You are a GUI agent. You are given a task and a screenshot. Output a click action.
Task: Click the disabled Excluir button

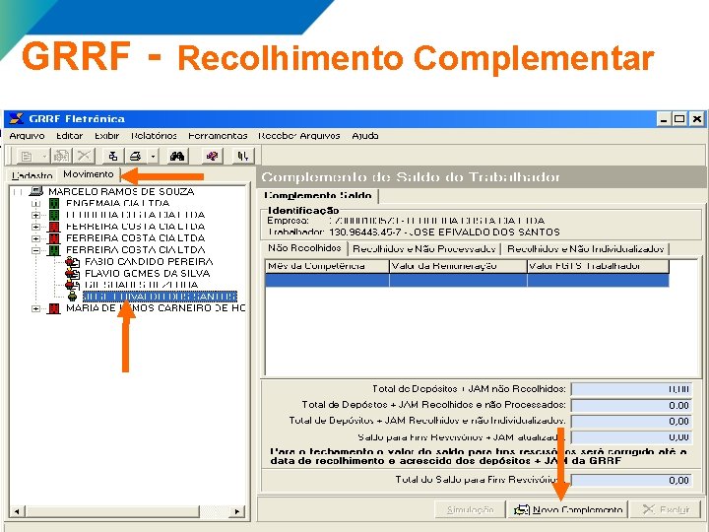[x=666, y=510]
